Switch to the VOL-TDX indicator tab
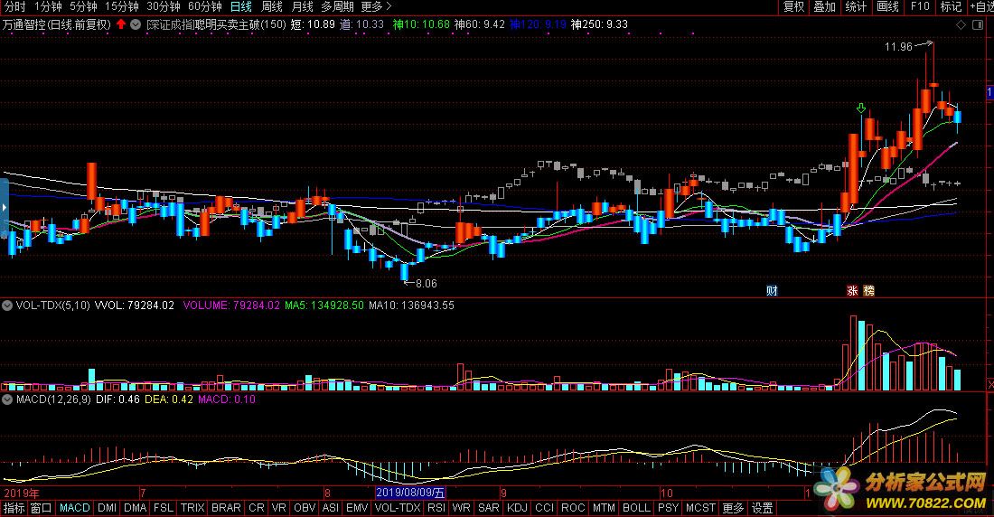Viewport: 994px width, 517px height. pyautogui.click(x=398, y=508)
